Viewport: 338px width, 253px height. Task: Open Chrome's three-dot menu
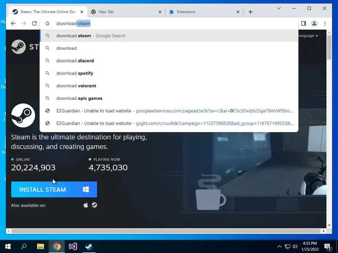(x=325, y=23)
